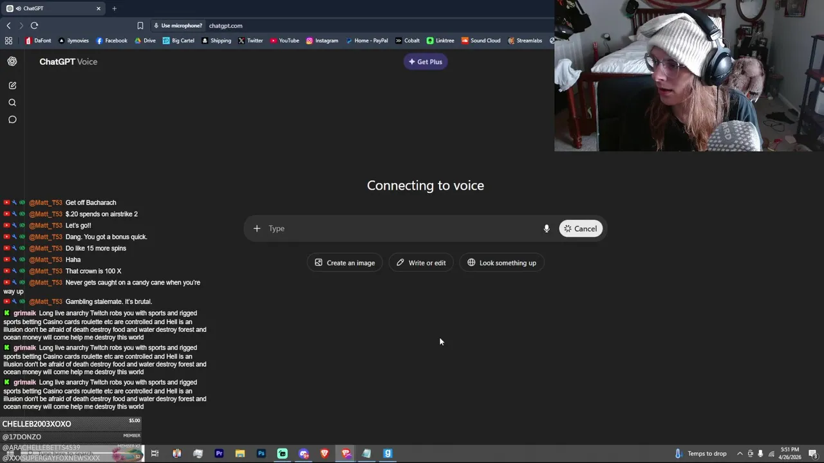Open ilymovies bookmark
824x463 pixels.
pos(74,41)
